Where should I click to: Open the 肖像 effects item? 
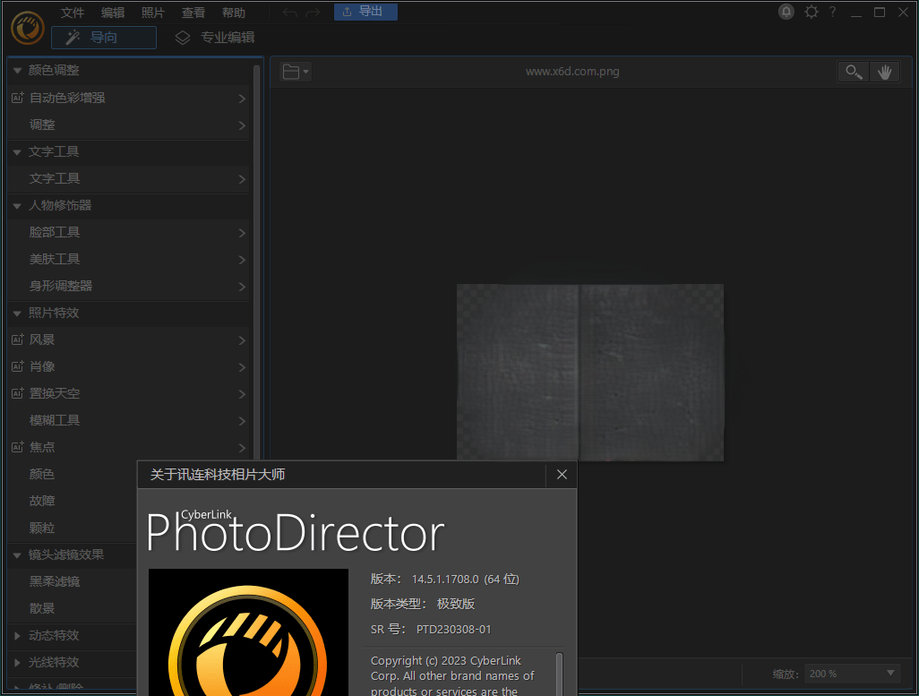coord(128,367)
